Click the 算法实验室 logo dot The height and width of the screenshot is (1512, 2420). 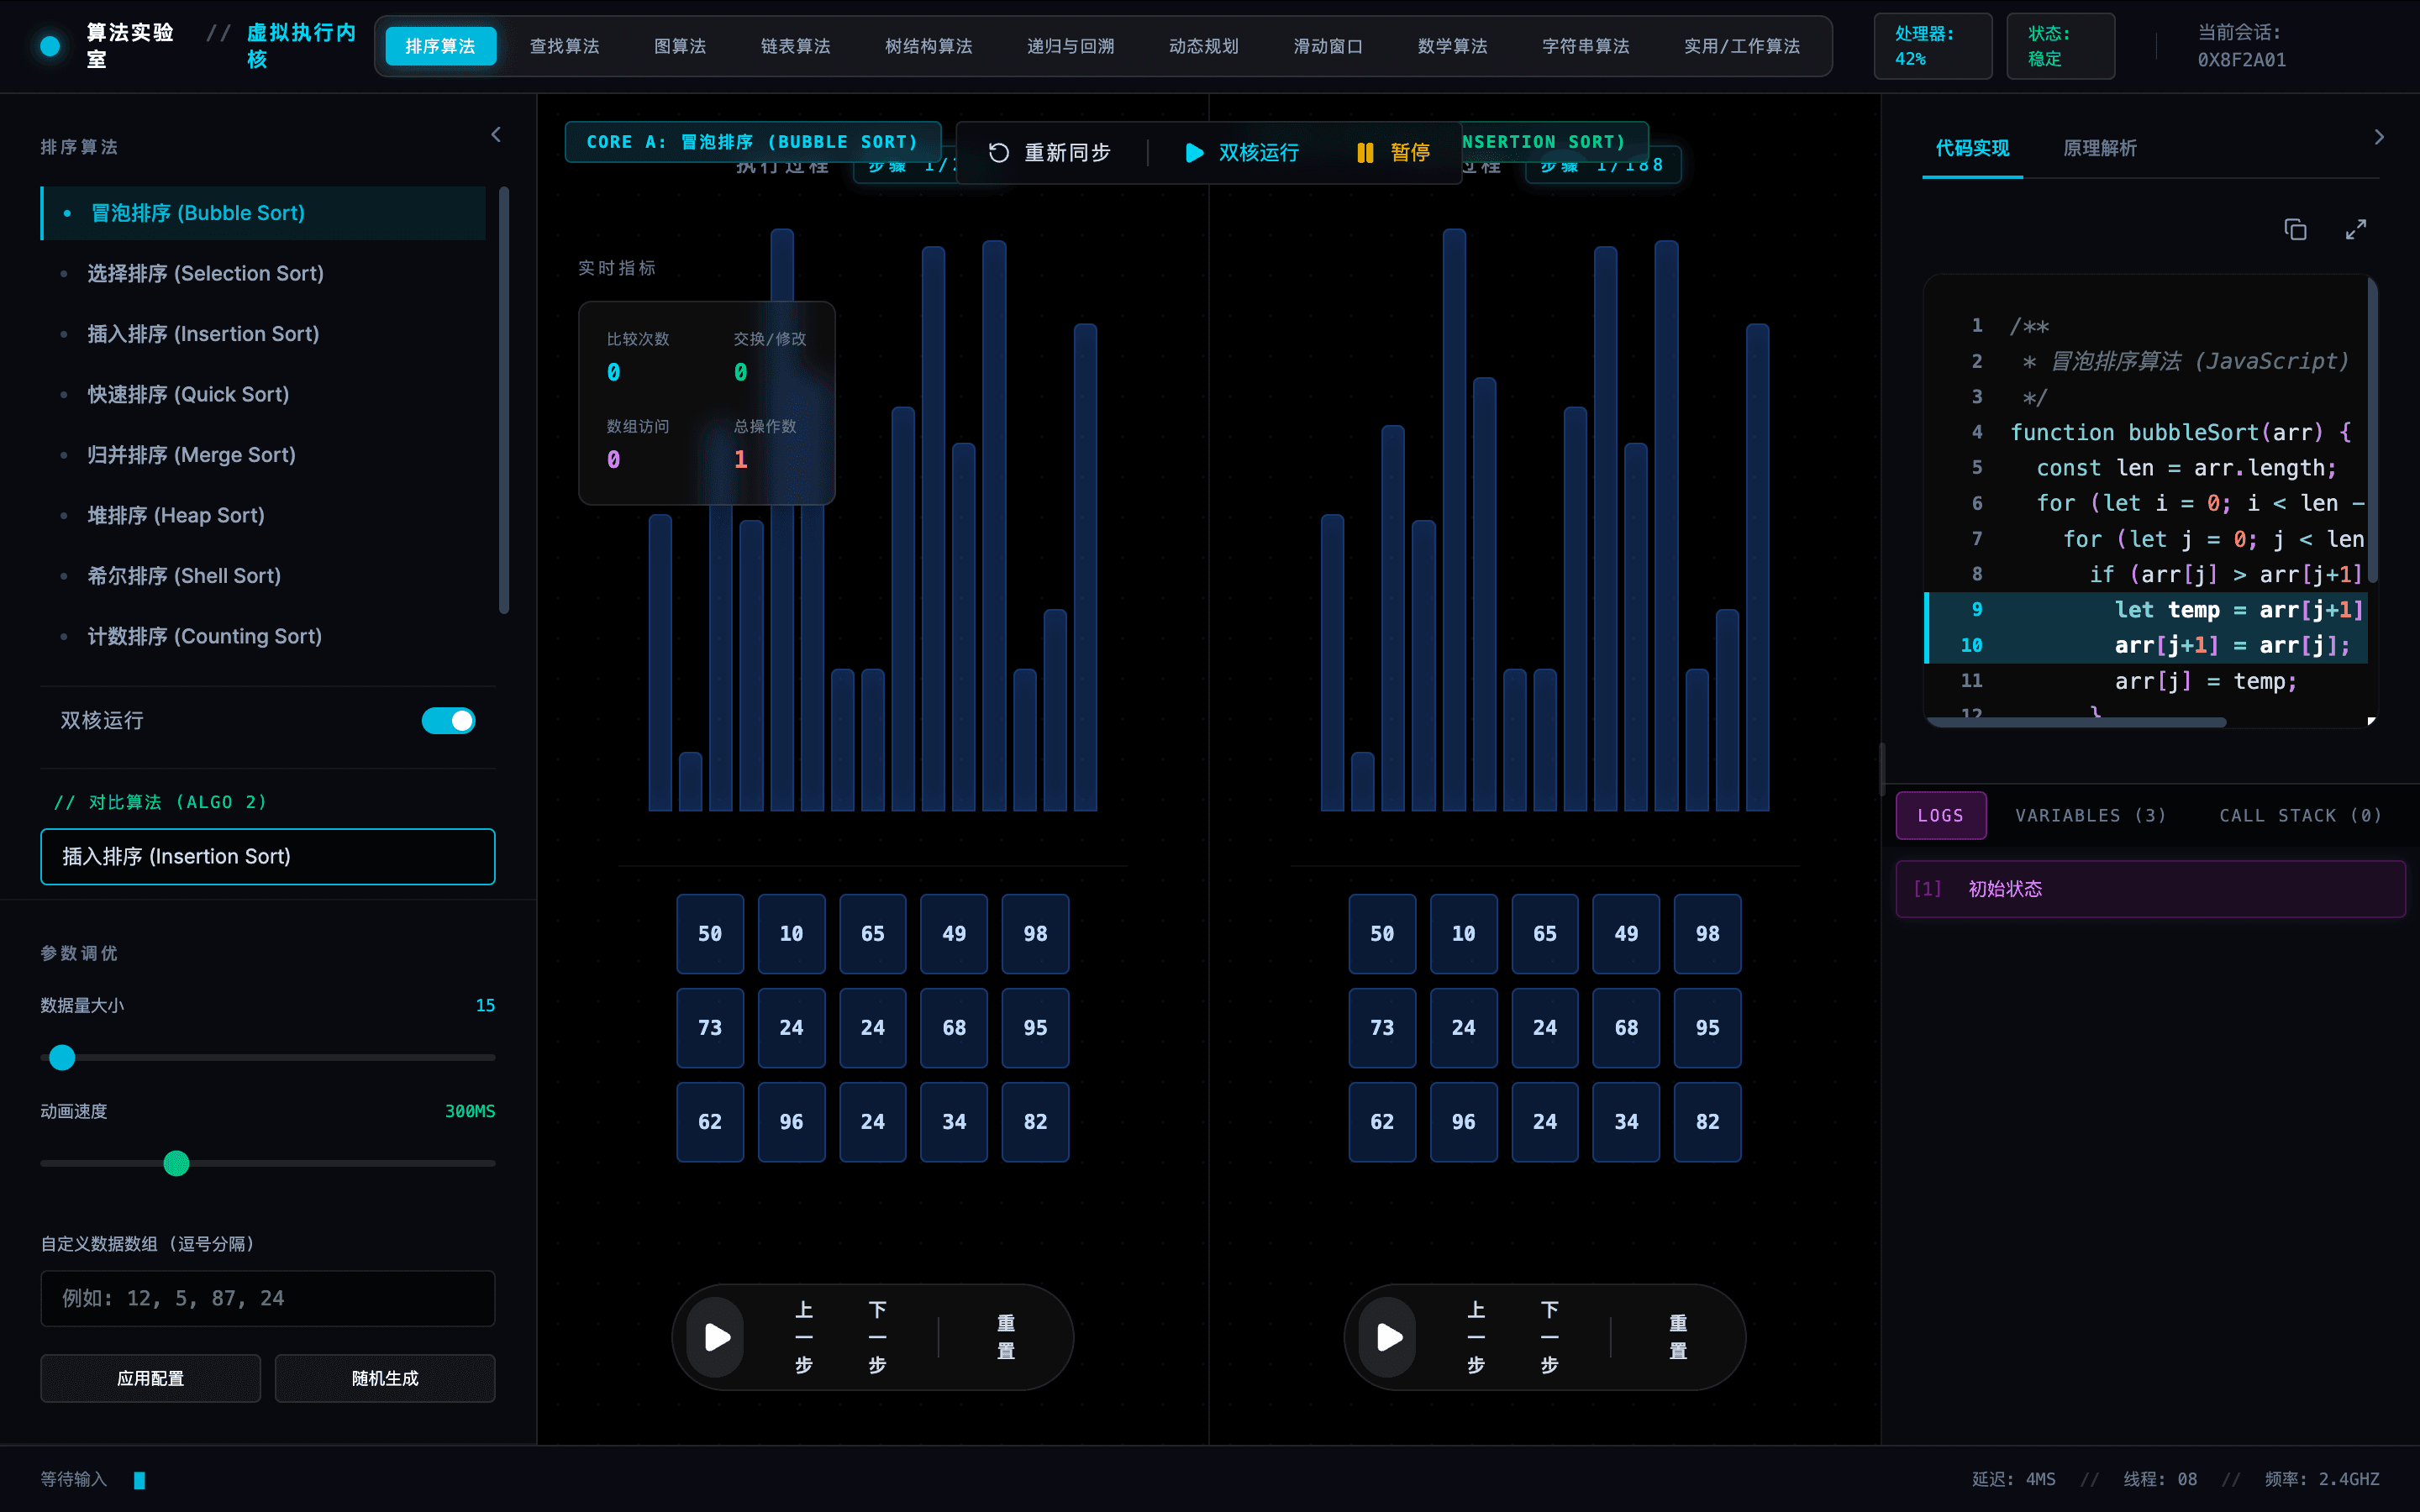[x=50, y=46]
